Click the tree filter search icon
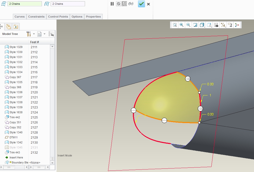The height and width of the screenshot is (172, 254). [51, 34]
